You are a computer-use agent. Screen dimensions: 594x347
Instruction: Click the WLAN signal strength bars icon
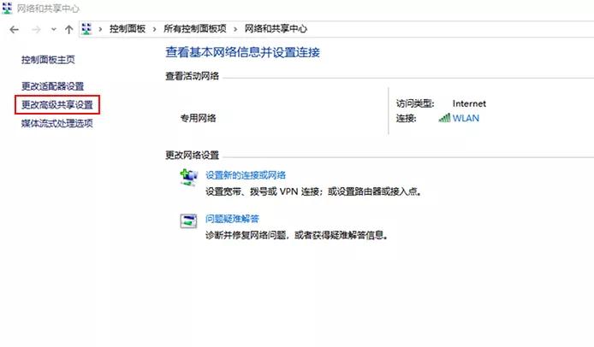pos(444,118)
